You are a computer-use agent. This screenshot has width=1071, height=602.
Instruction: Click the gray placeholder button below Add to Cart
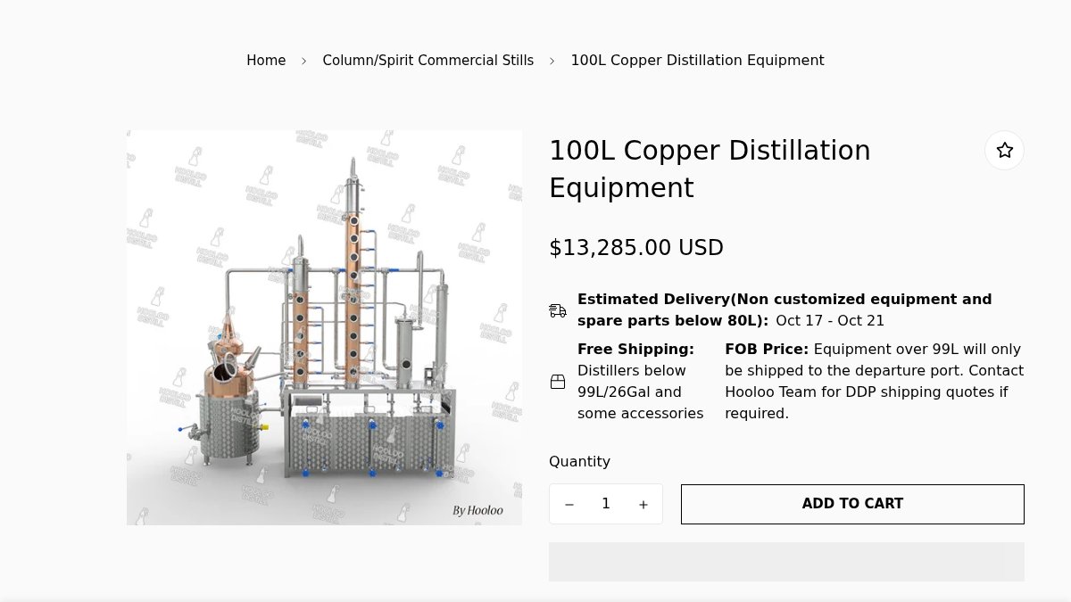pos(786,562)
